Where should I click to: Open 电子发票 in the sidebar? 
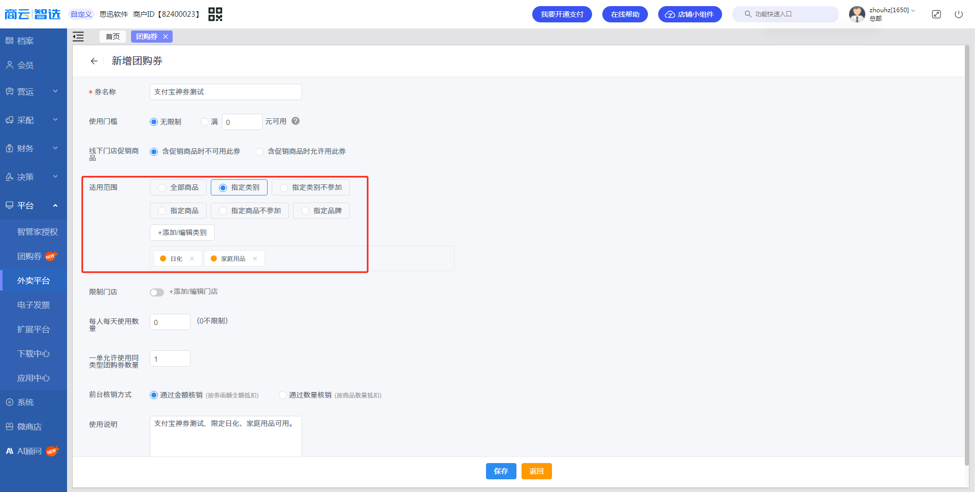(x=34, y=305)
